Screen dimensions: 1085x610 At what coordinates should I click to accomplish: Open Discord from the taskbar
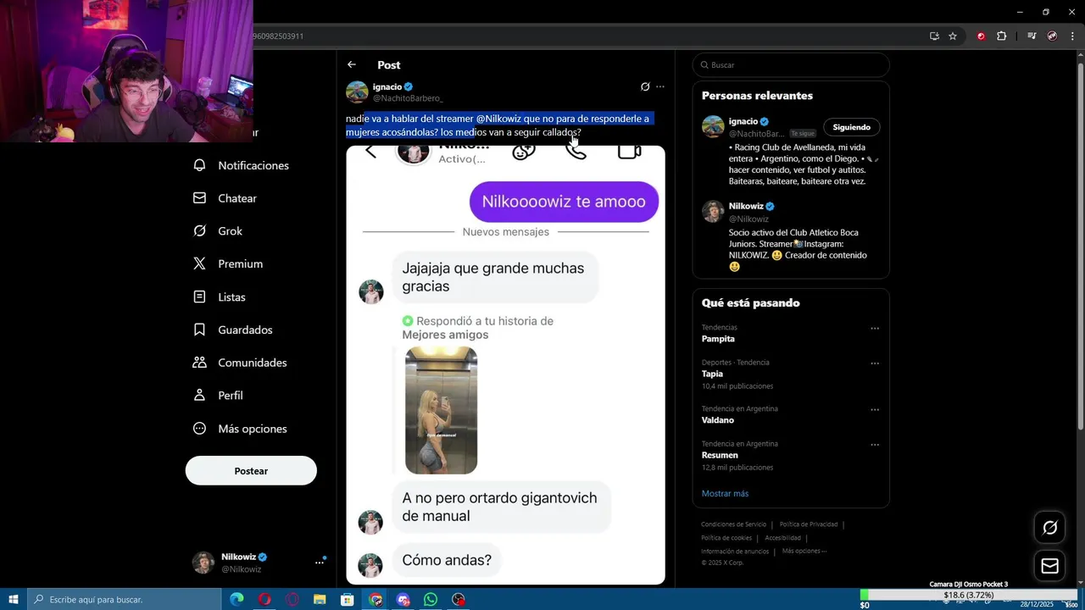click(403, 600)
